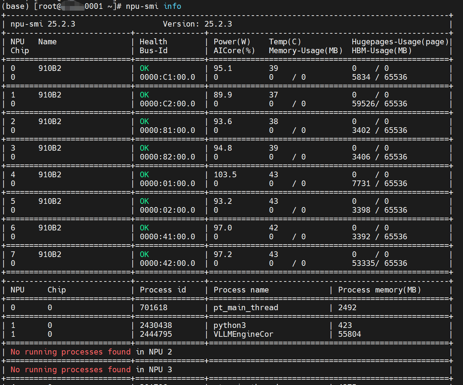Click power value 97.2
The height and width of the screenshot is (385, 463).
click(x=223, y=255)
